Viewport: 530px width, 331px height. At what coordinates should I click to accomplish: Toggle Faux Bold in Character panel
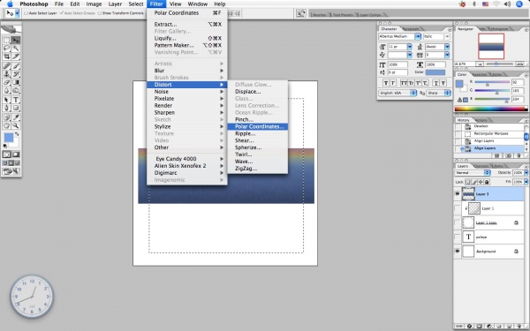pos(386,83)
